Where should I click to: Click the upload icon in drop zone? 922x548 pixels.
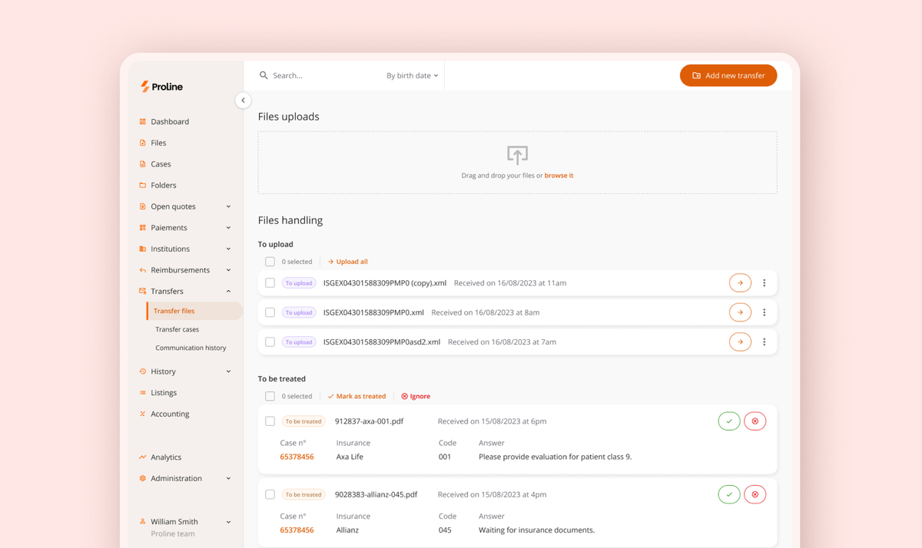(517, 154)
